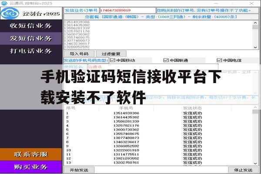Click 联系客服 button
261x174 pixels.
point(31,154)
